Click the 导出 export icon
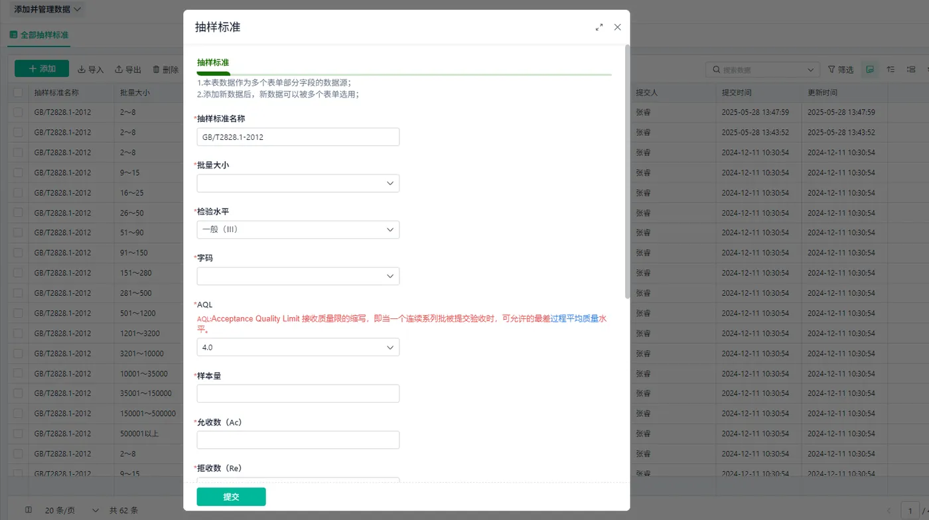 119,69
